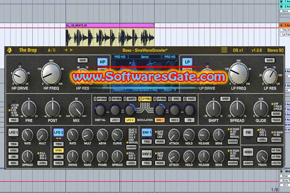Click the PRE modulation target selector
290x193 pixels.
pos(175,99)
